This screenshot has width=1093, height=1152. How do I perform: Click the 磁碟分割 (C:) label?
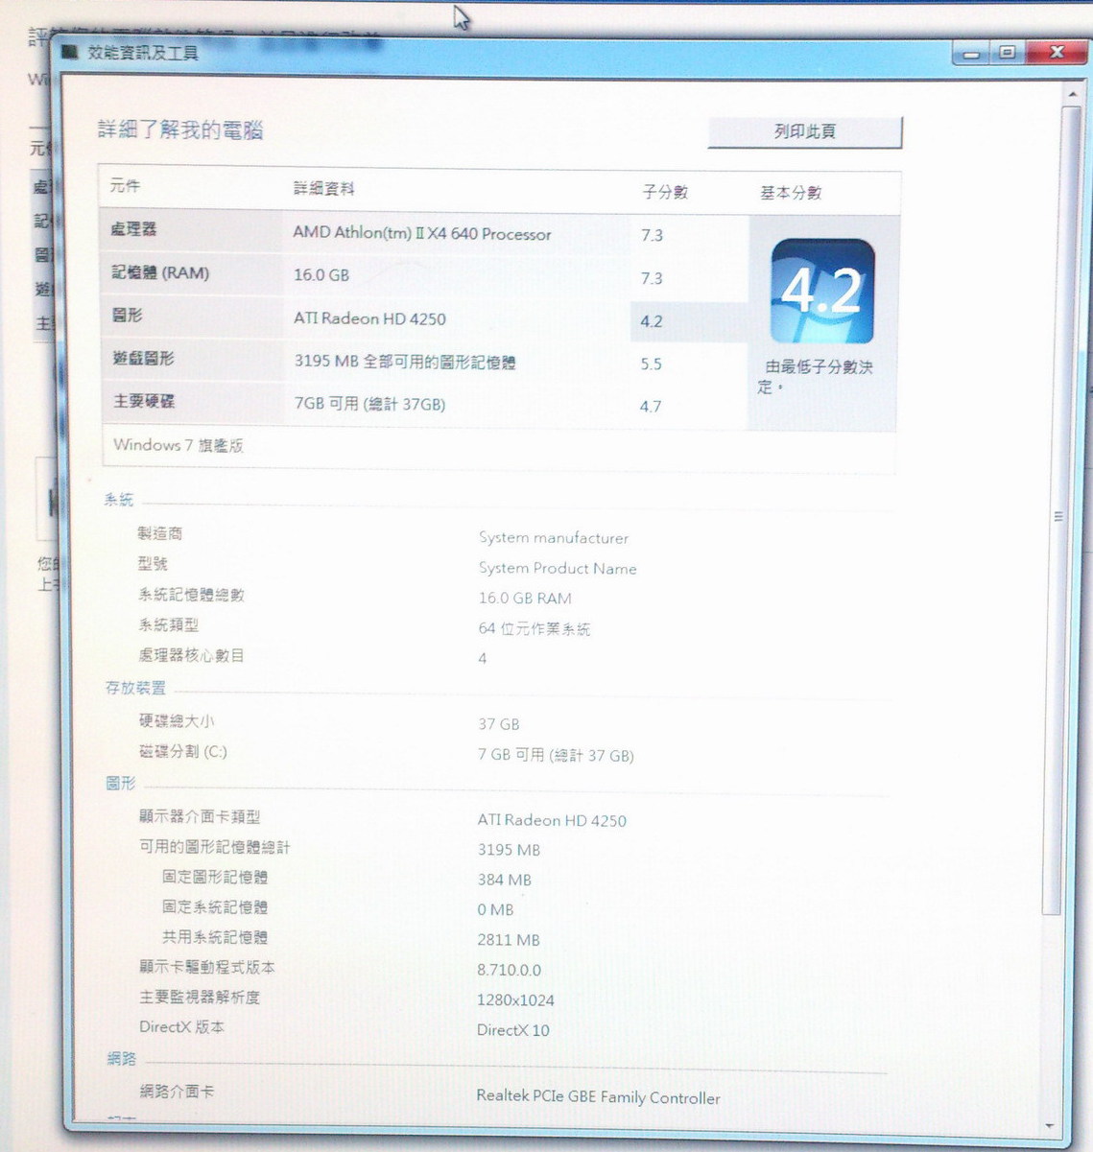[183, 751]
